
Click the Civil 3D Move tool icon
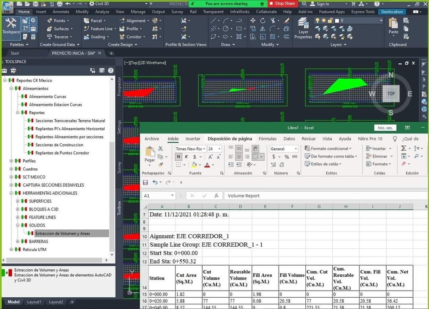(x=253, y=21)
